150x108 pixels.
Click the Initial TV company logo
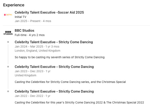8,15
